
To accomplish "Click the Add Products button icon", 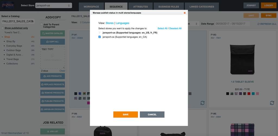I will 45,76.
